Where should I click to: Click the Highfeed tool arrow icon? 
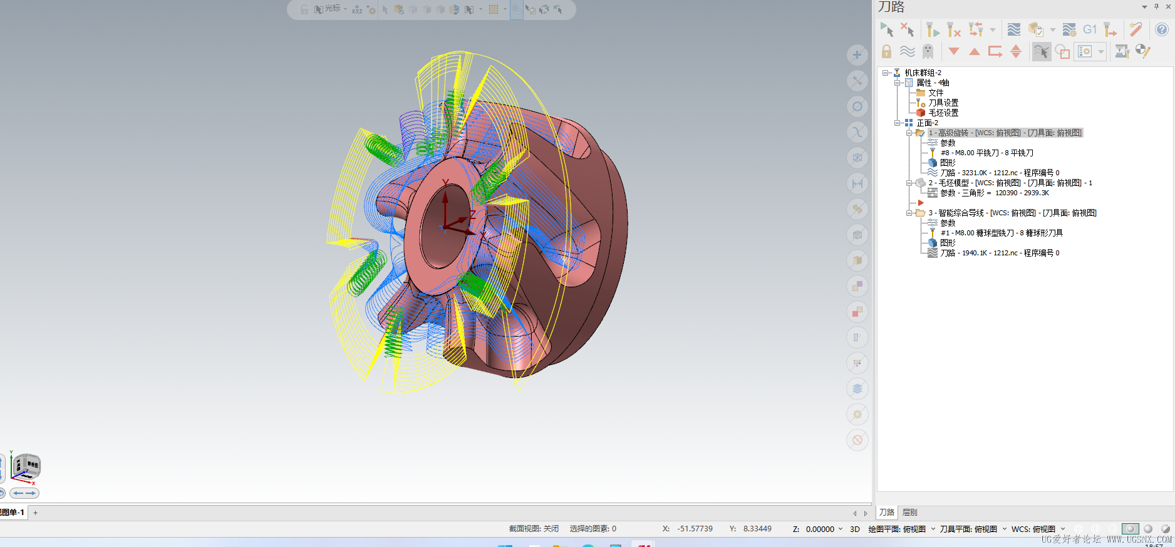[1110, 29]
